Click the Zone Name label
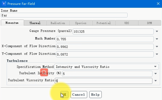This screenshot has height=100, width=162. pyautogui.click(x=9, y=11)
